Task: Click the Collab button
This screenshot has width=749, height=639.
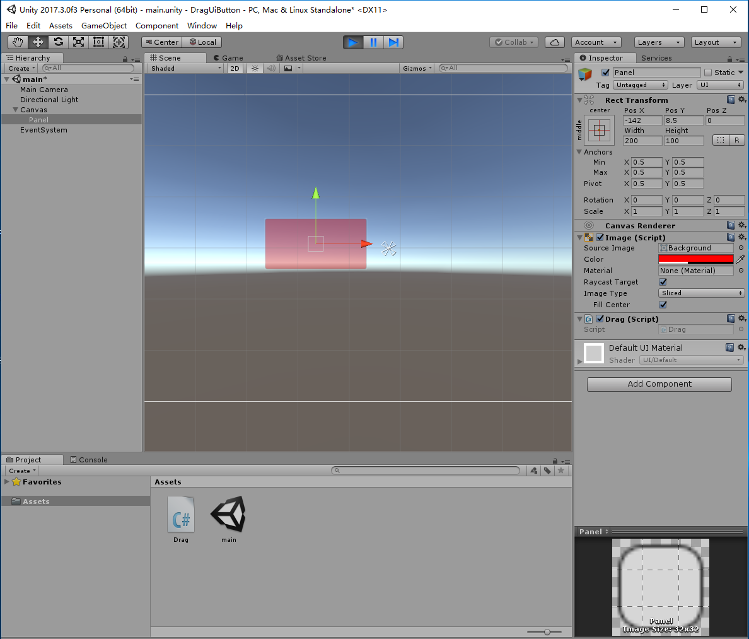Action: (514, 42)
